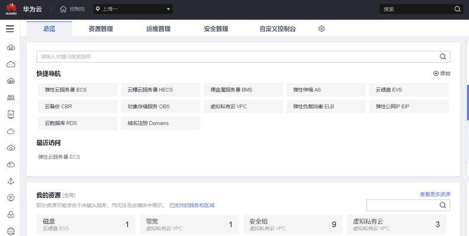Open the 虚拟私有云 resource card
The height and width of the screenshot is (236, 469).
click(x=396, y=224)
